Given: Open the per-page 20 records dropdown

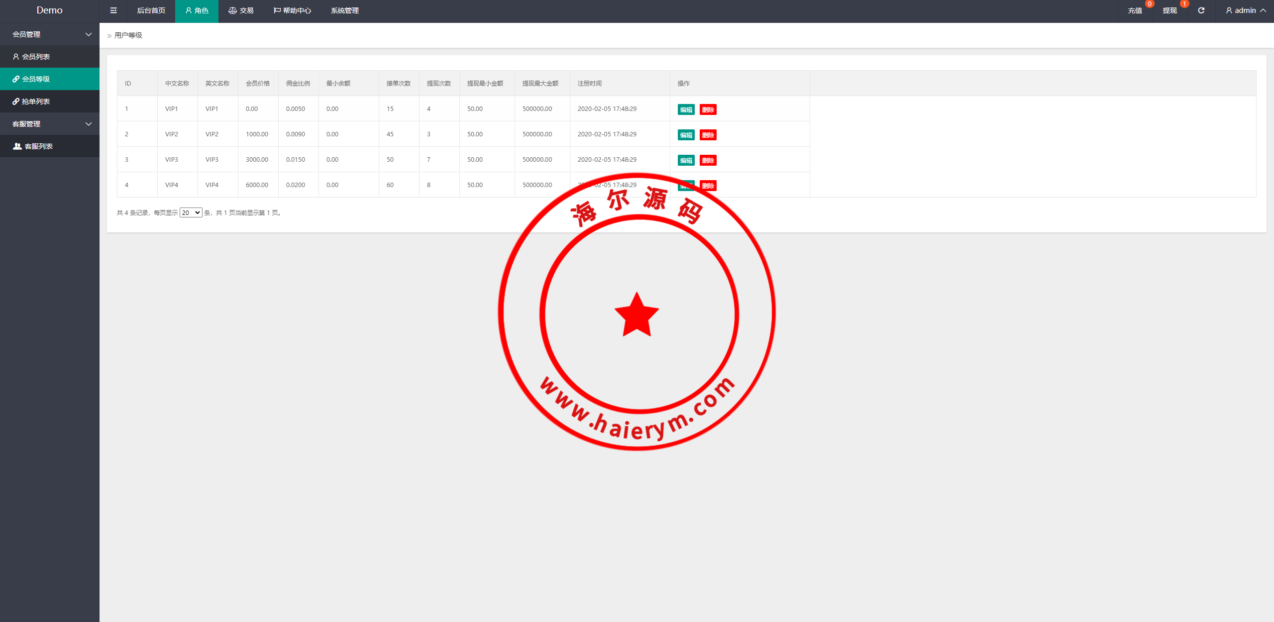Looking at the screenshot, I should [191, 212].
